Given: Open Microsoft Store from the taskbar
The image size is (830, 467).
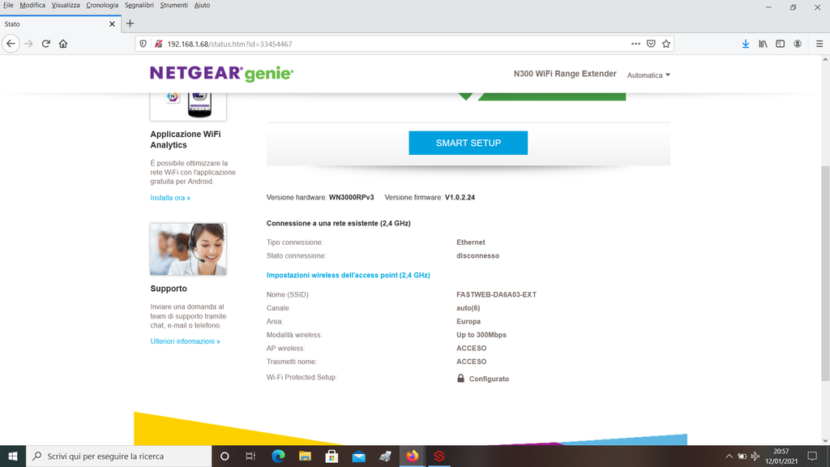Looking at the screenshot, I should pyautogui.click(x=332, y=456).
